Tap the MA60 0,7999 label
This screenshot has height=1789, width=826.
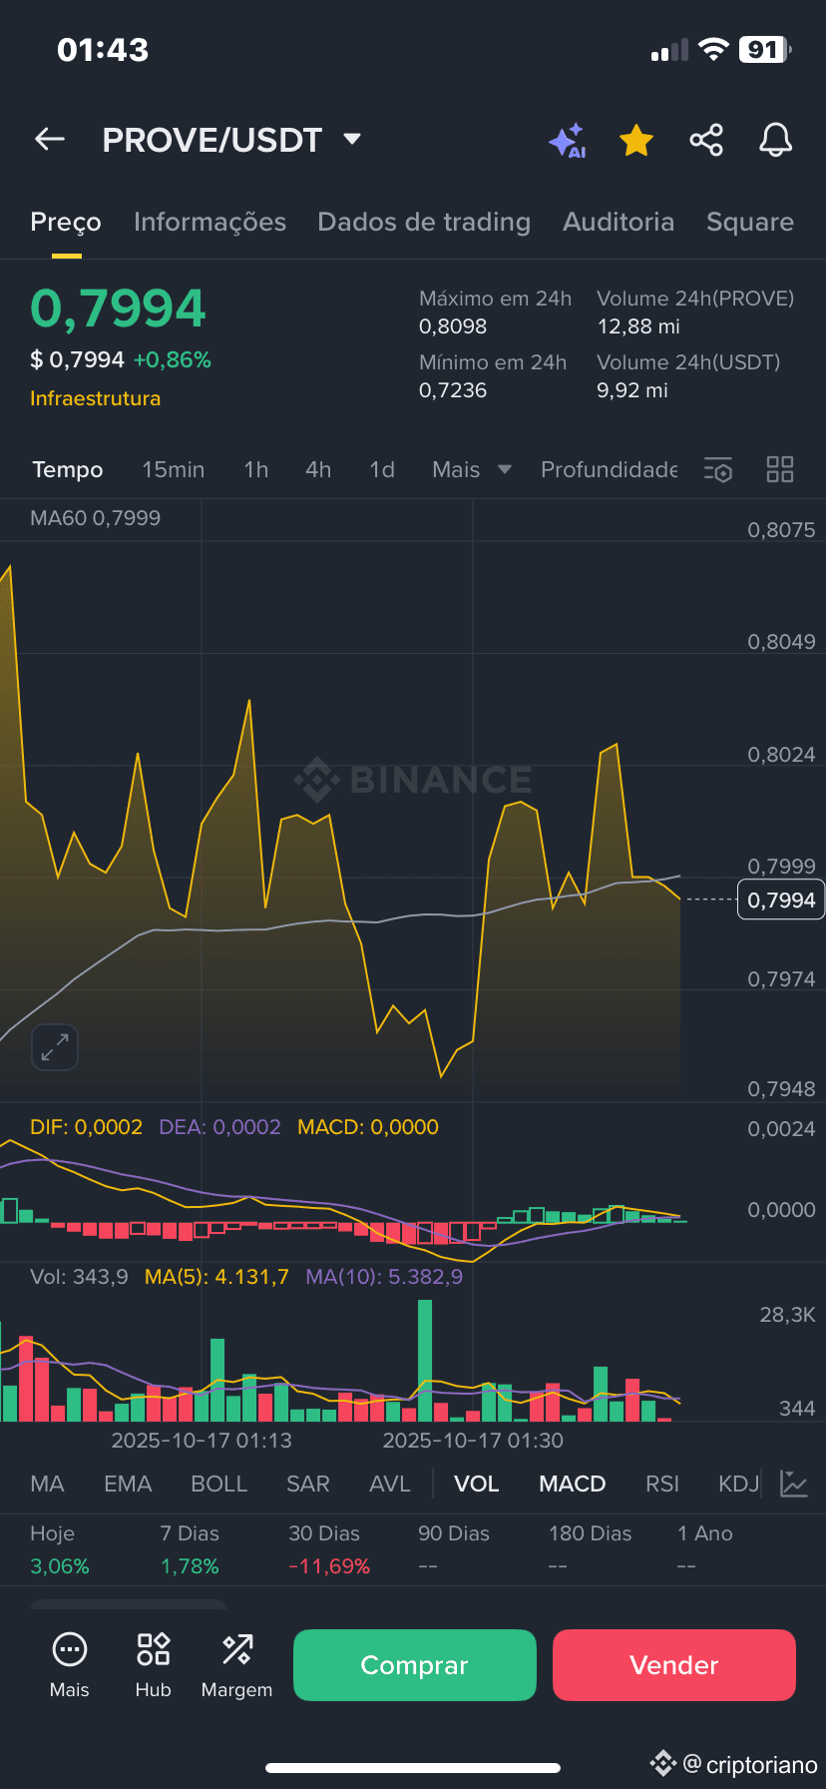[95, 518]
